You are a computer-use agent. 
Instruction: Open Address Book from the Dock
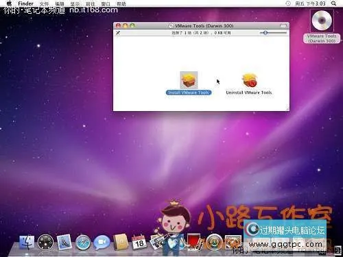point(121,242)
